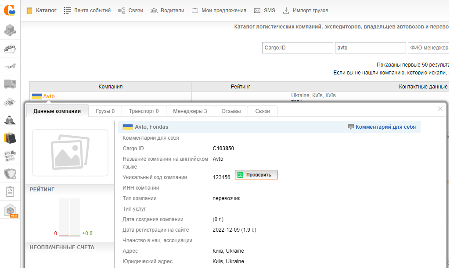This screenshot has height=268, width=450.
Task: Open the Лента событий menu item
Action: click(x=87, y=11)
